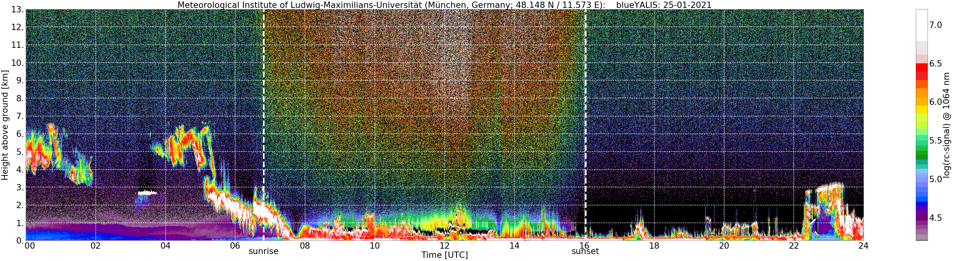Click the 'log(rc-signal) @ 1064 nm' colorbar label
The image size is (953, 261).
(947, 125)
